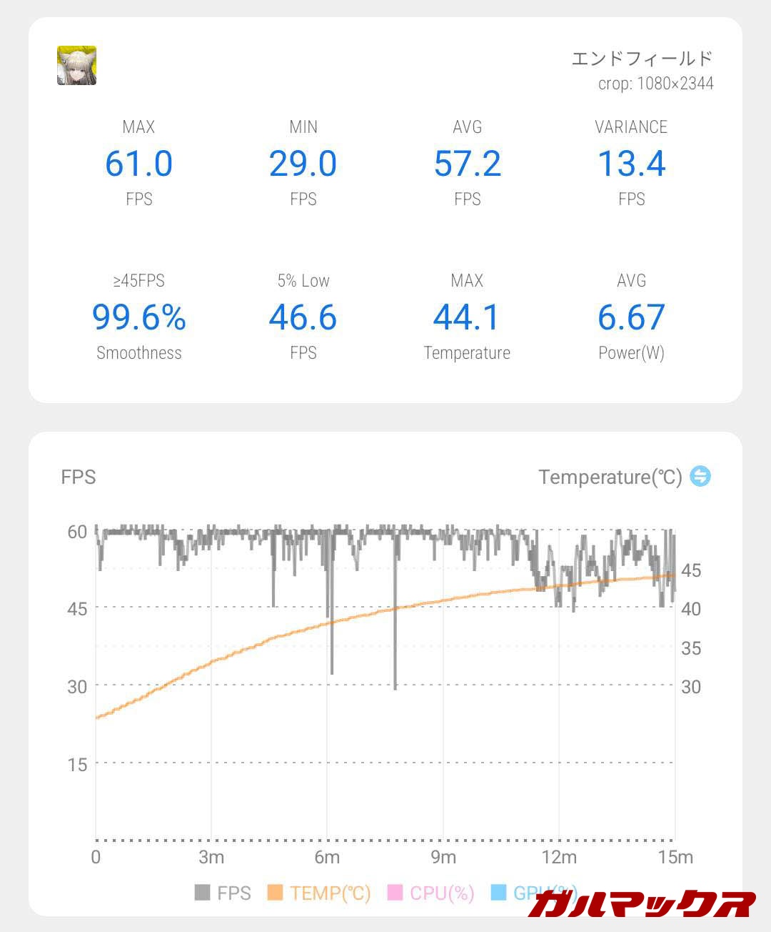Click the game app icon thumbnail
Image resolution: width=771 pixels, height=932 pixels.
click(76, 66)
